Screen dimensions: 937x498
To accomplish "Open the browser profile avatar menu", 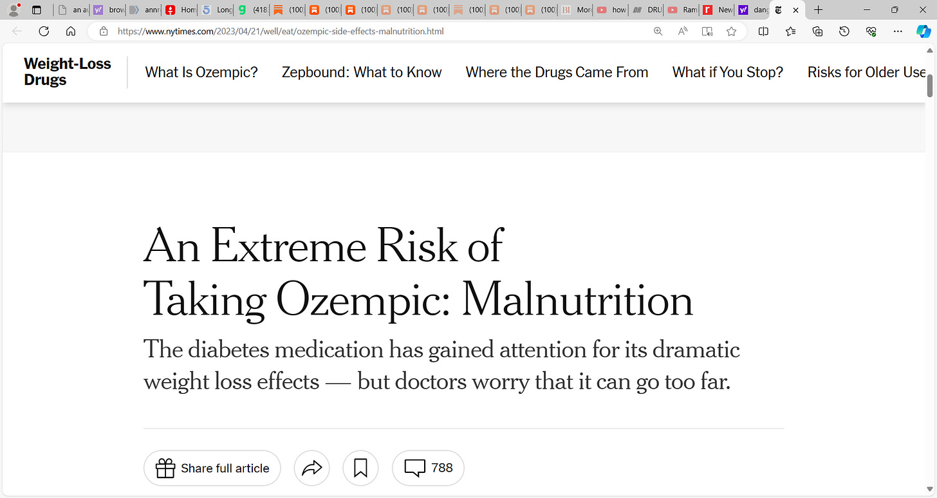I will (13, 10).
